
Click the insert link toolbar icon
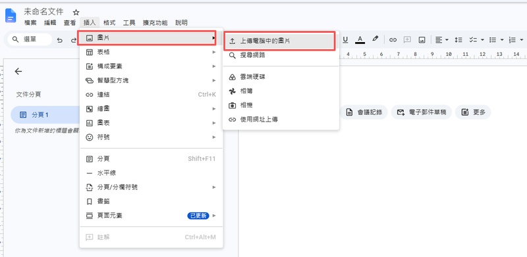tap(393, 39)
